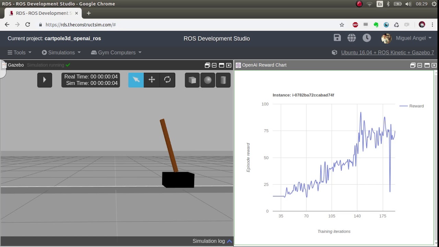
Task: Activate the translate (move) tool in Gazebo
Action: [152, 80]
